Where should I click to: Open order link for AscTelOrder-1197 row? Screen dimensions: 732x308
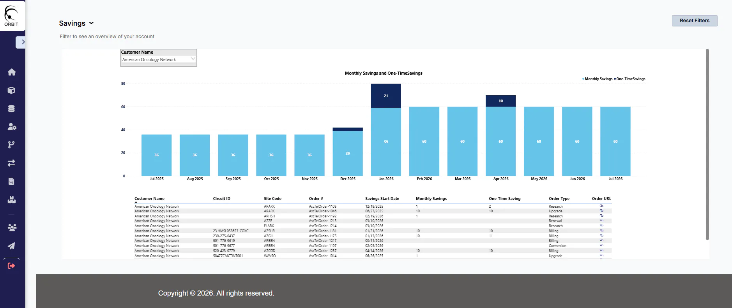601,245
